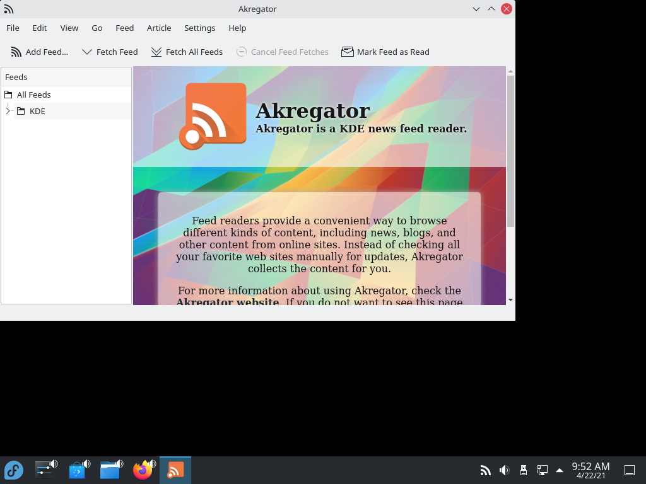Viewport: 646px width, 484px height.
Task: Open the volume control in the system tray
Action: click(x=504, y=470)
